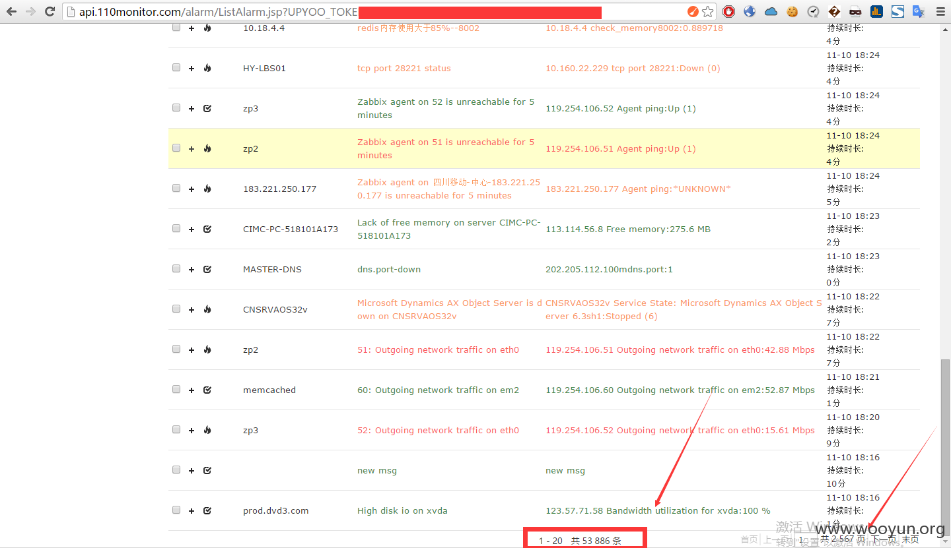Open the orange bar chart extension icon
This screenshot has height=548, width=951.
(876, 11)
